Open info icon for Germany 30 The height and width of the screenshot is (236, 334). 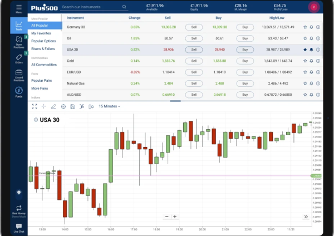(x=318, y=27)
